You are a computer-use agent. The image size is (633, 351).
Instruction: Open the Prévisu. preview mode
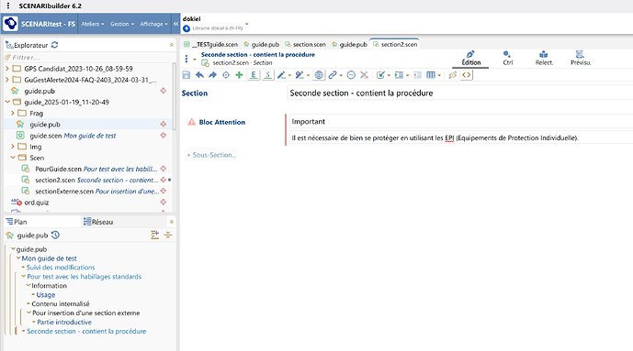(581, 59)
